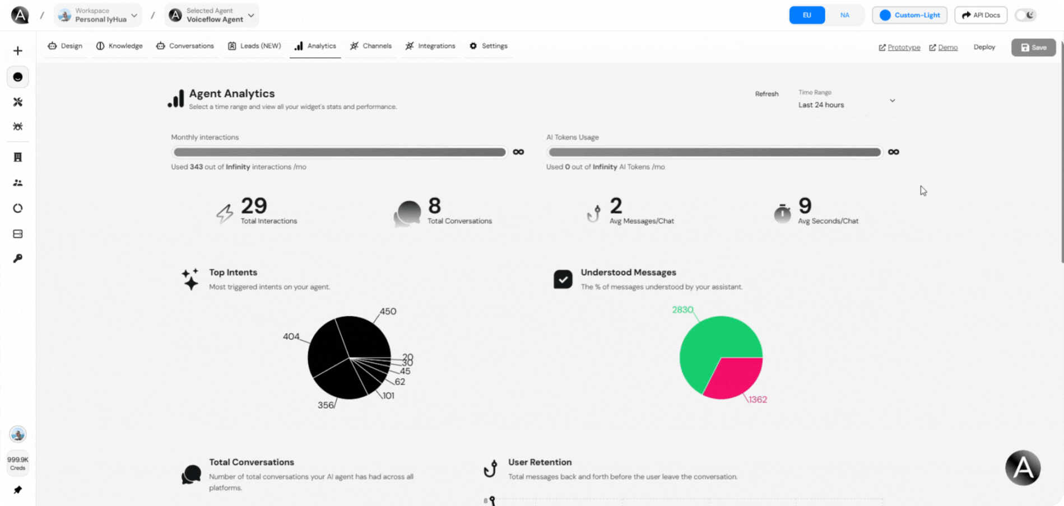1064x506 pixels.
Task: Open the Demo link
Action: coord(944,48)
